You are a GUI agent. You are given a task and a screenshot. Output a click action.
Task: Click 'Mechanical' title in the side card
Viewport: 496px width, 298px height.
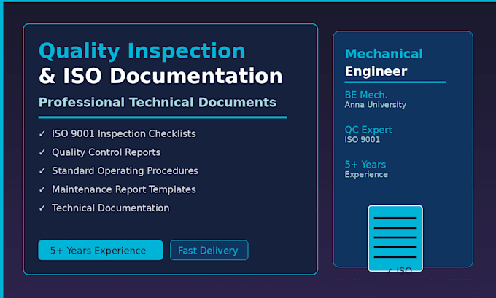click(384, 54)
